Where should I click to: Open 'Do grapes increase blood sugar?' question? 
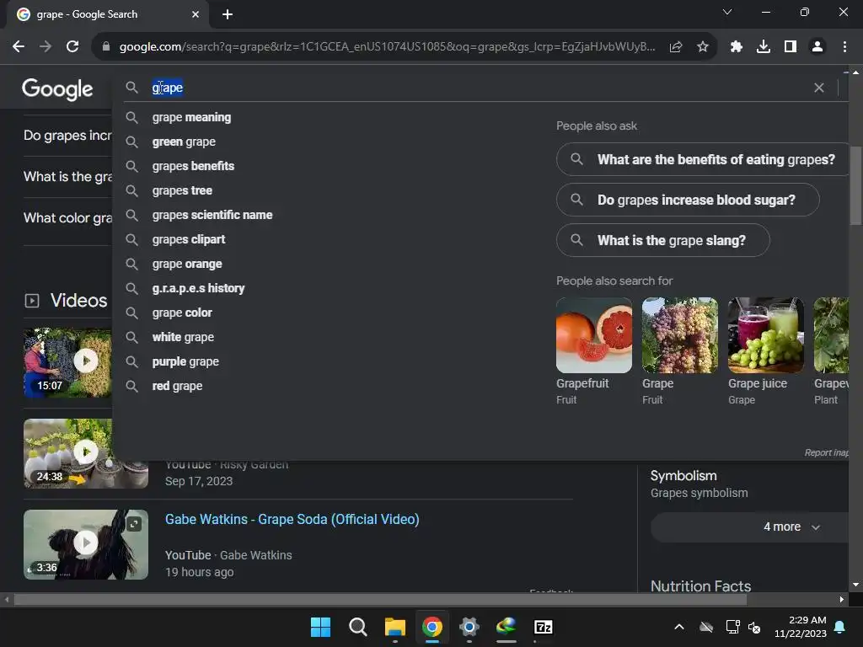coord(688,200)
